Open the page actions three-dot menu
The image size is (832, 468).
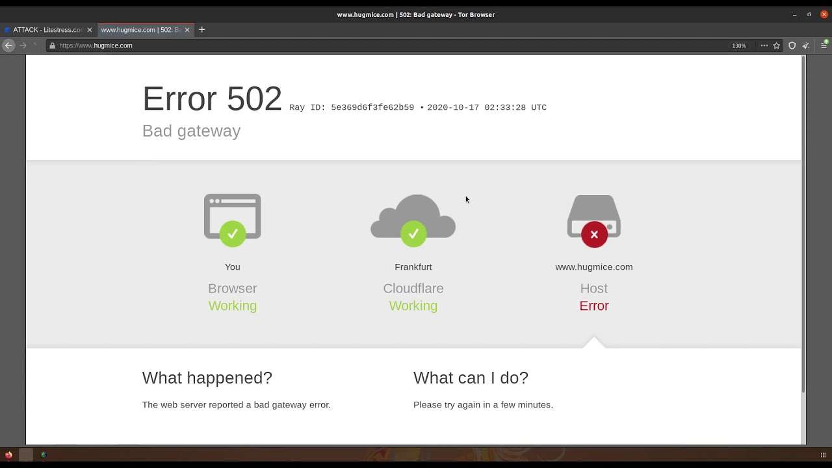(x=764, y=45)
